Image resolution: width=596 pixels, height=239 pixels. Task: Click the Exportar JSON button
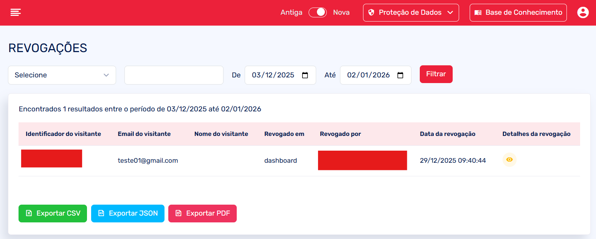[x=128, y=213]
